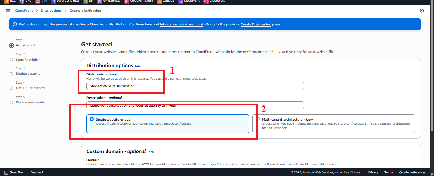The image size is (434, 176).
Task: Open CloudShell from the footer icon
Action: coord(14,172)
